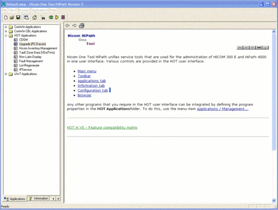Click the browser back arrow
Image resolution: width=278 pixels, height=210 pixels.
[67, 26]
